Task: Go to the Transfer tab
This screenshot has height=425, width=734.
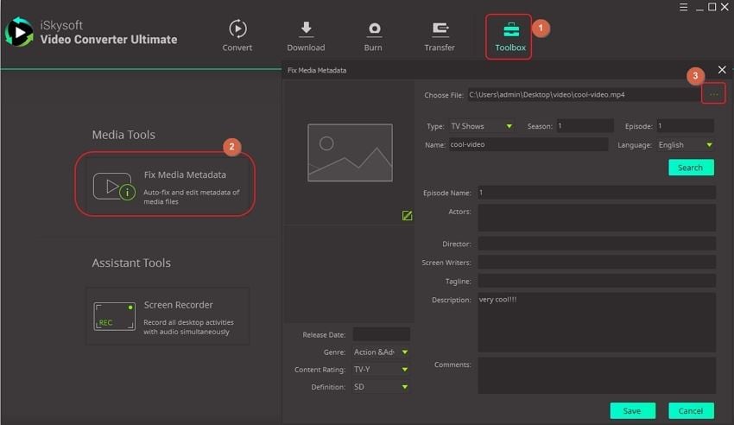Action: [439, 36]
